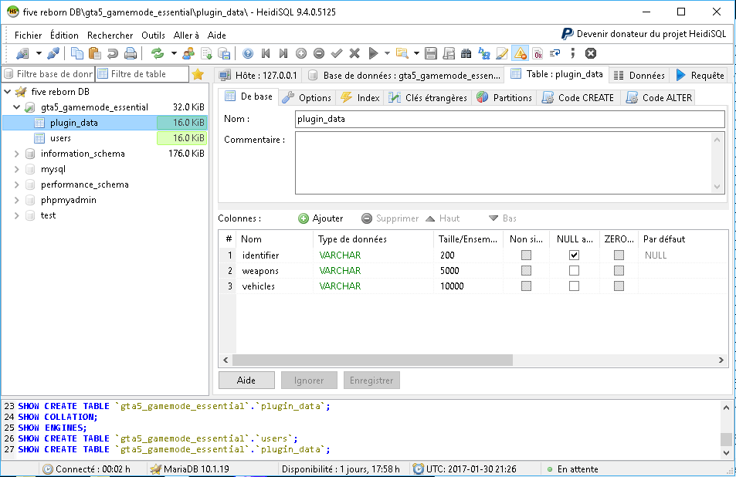This screenshot has width=736, height=477.
Task: Toggle NULL allowed for weapons column
Action: click(574, 271)
